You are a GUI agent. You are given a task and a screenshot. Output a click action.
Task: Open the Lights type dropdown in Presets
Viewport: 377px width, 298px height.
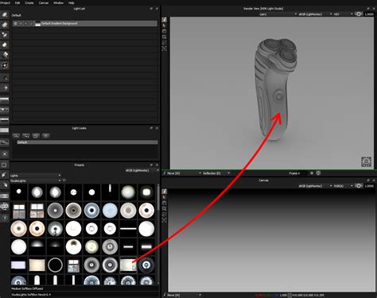coord(36,176)
